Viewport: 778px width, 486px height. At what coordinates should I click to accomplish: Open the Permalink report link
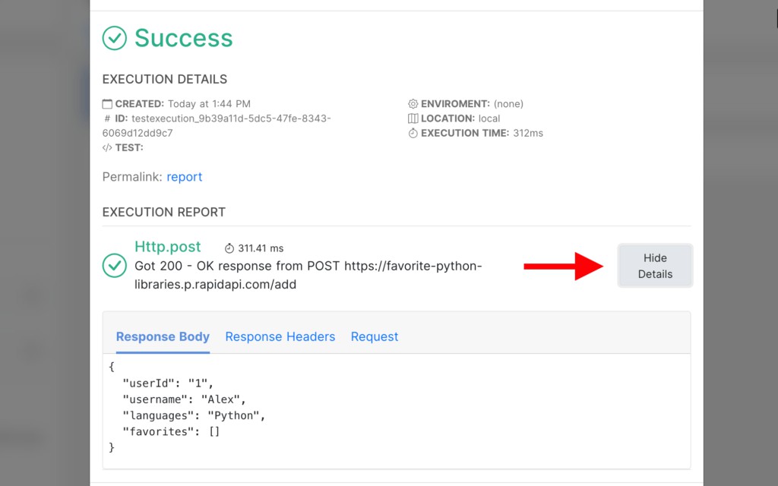click(185, 177)
